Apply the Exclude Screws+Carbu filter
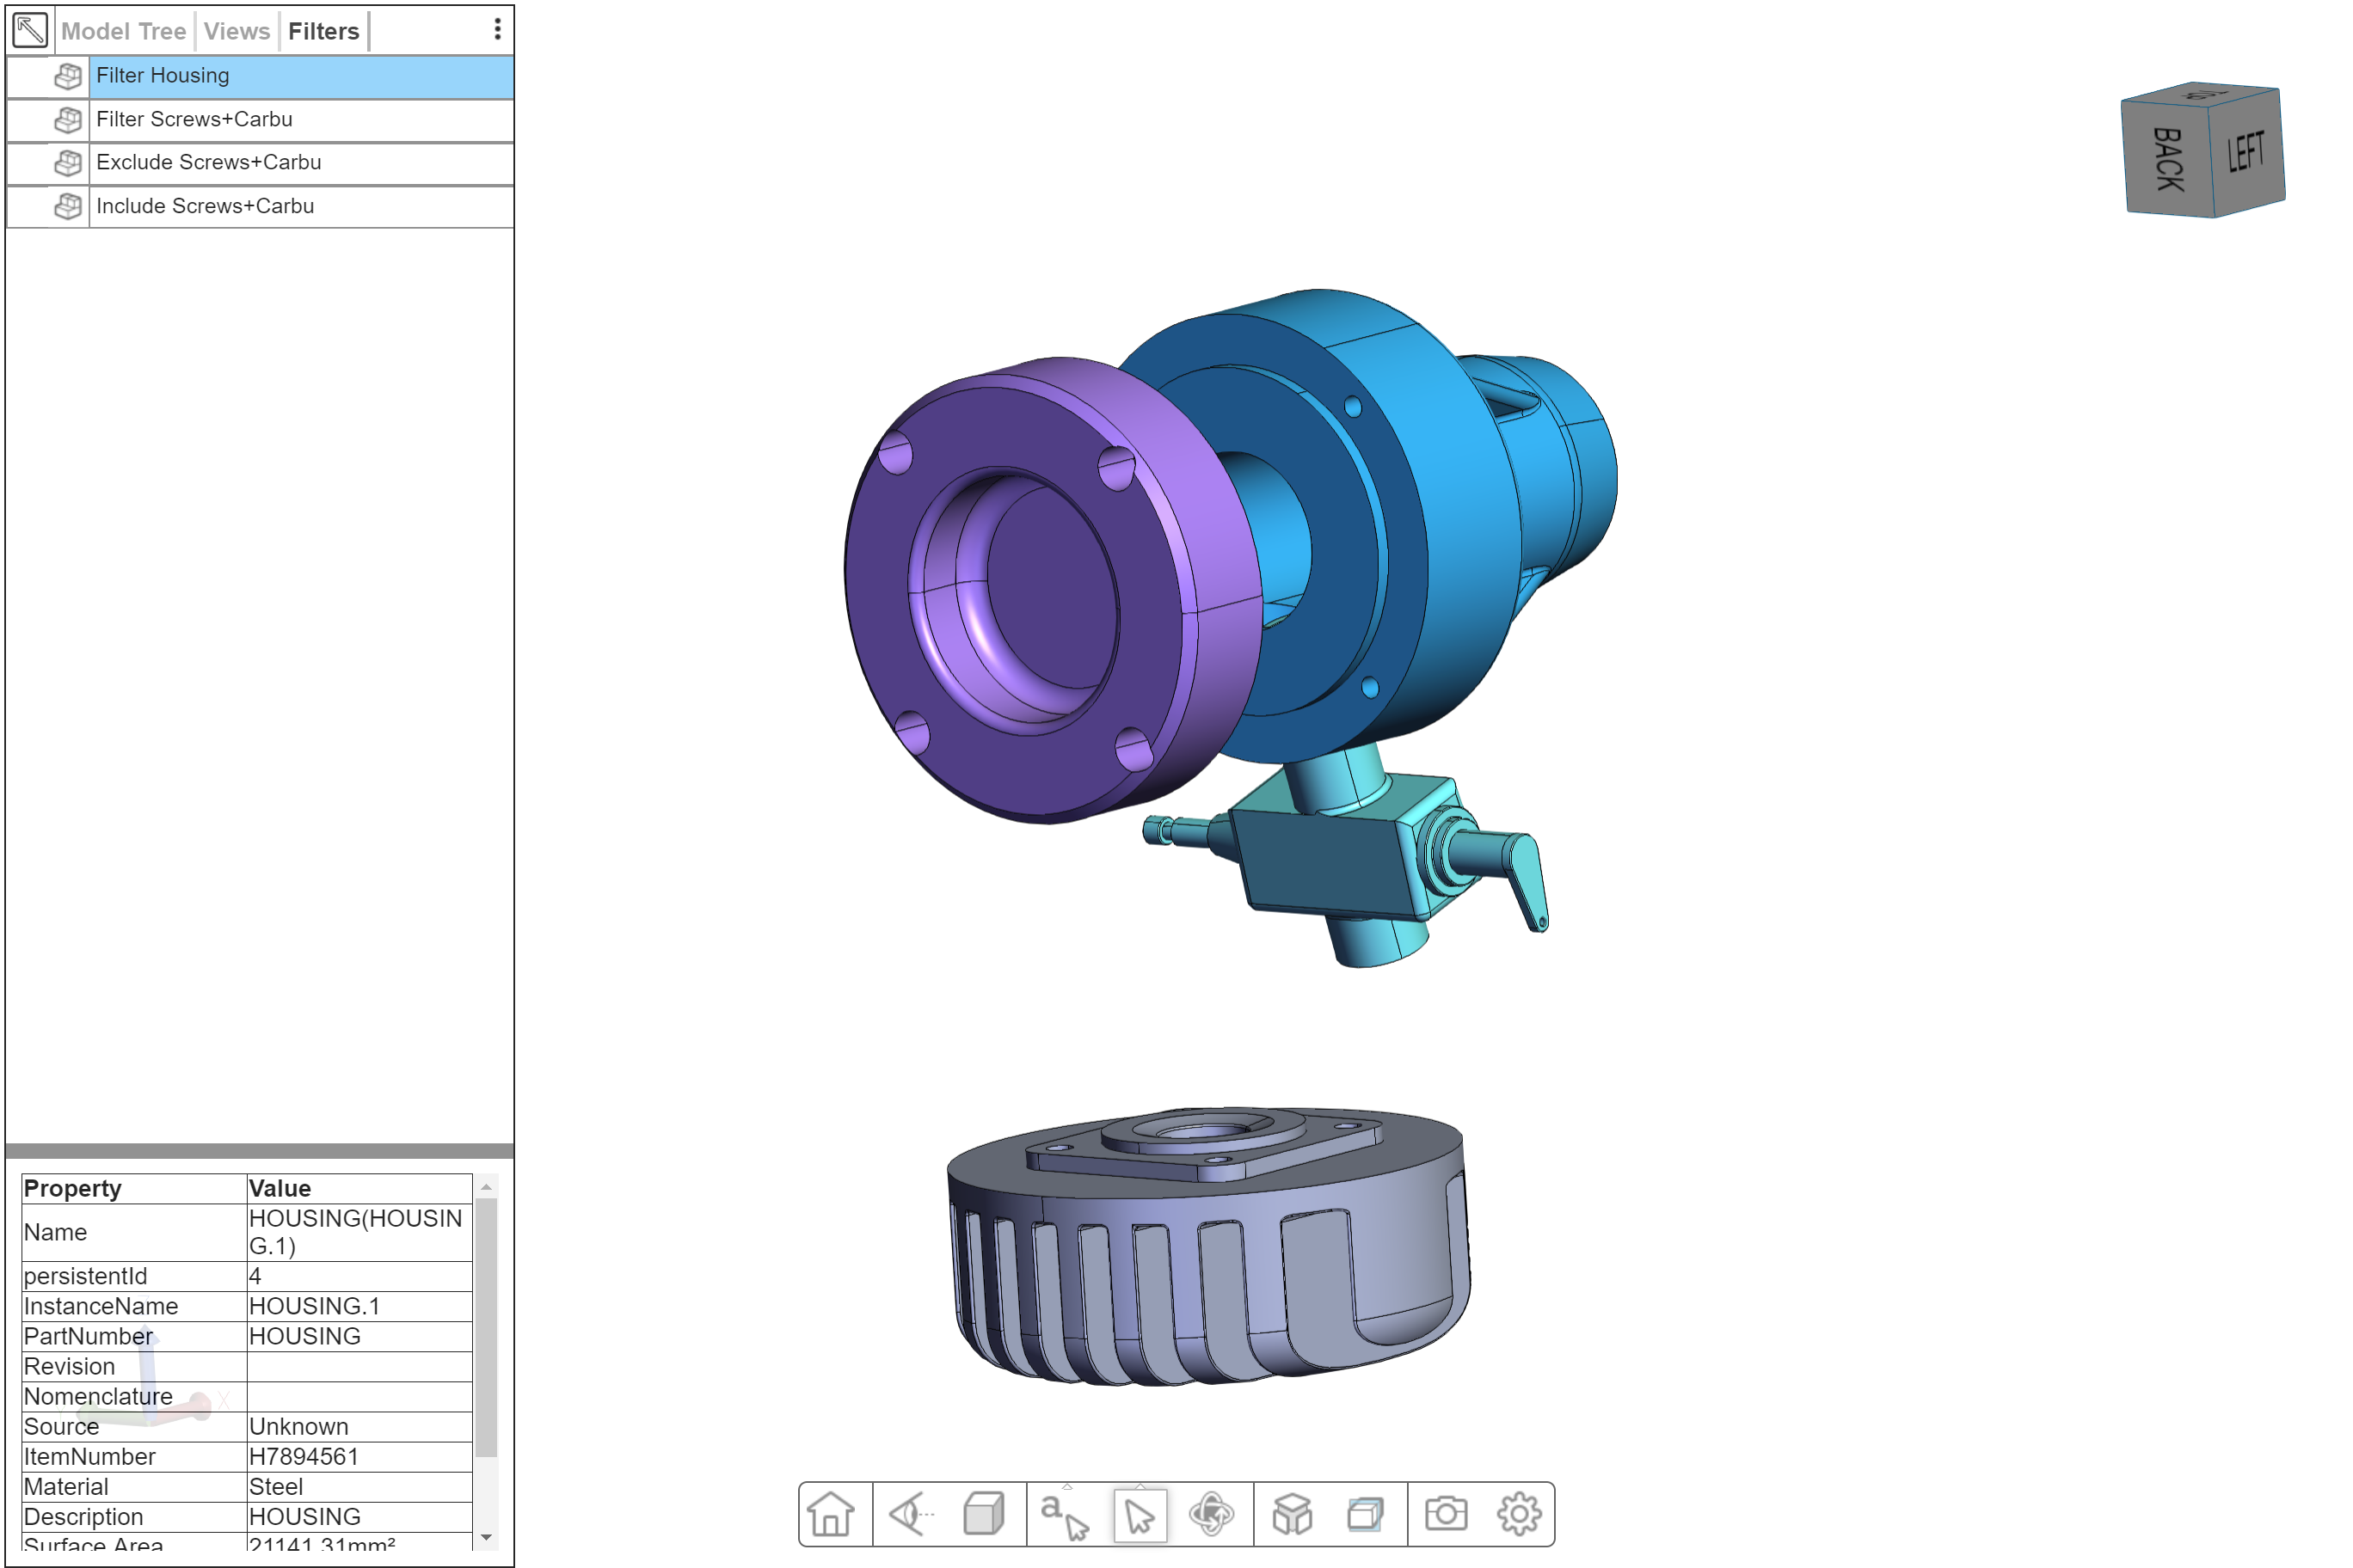This screenshot has width=2353, height=1568. coord(208,162)
